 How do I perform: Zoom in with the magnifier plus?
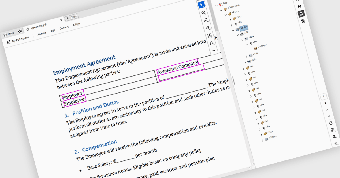coord(335,137)
